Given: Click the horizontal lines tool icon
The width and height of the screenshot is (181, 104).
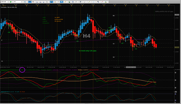Looking at the screenshot, I should [x=81, y=2].
